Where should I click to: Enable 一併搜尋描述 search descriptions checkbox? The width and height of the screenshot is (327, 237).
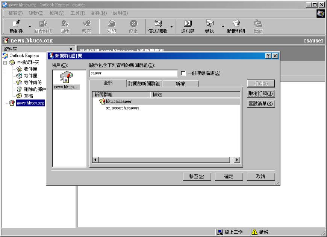click(183, 73)
